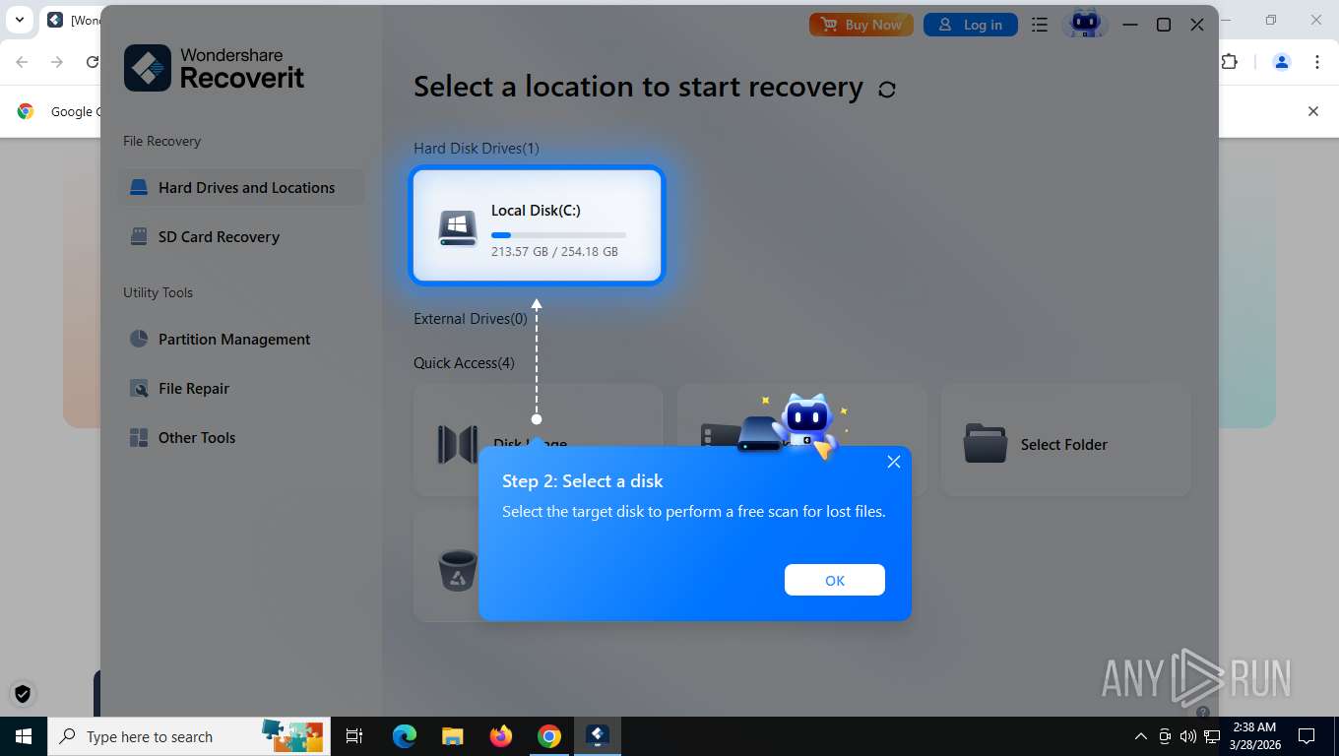The height and width of the screenshot is (756, 1339).
Task: Click the File Recovery sidebar heading
Action: tap(161, 141)
